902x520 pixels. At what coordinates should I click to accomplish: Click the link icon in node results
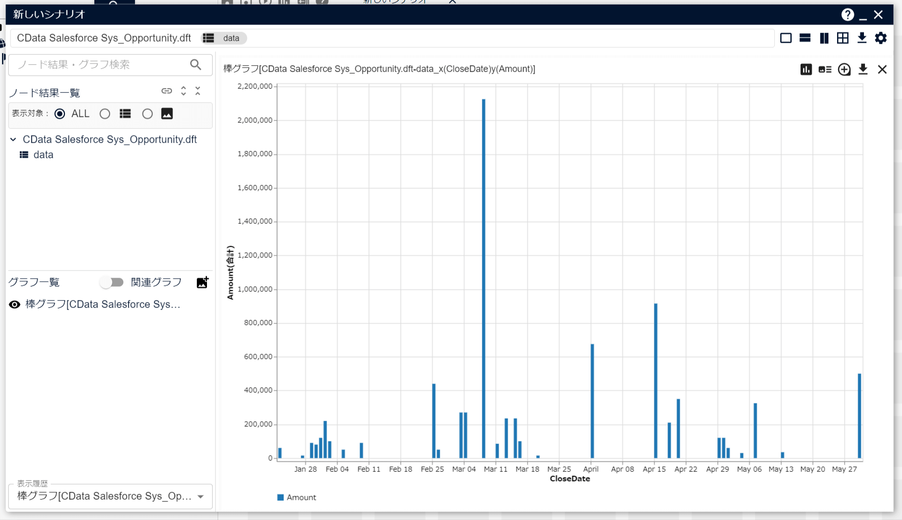pos(167,91)
